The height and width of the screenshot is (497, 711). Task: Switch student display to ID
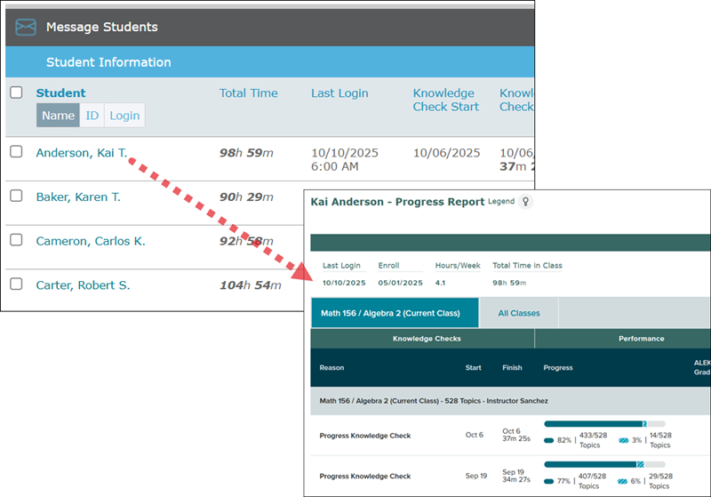pyautogui.click(x=92, y=116)
